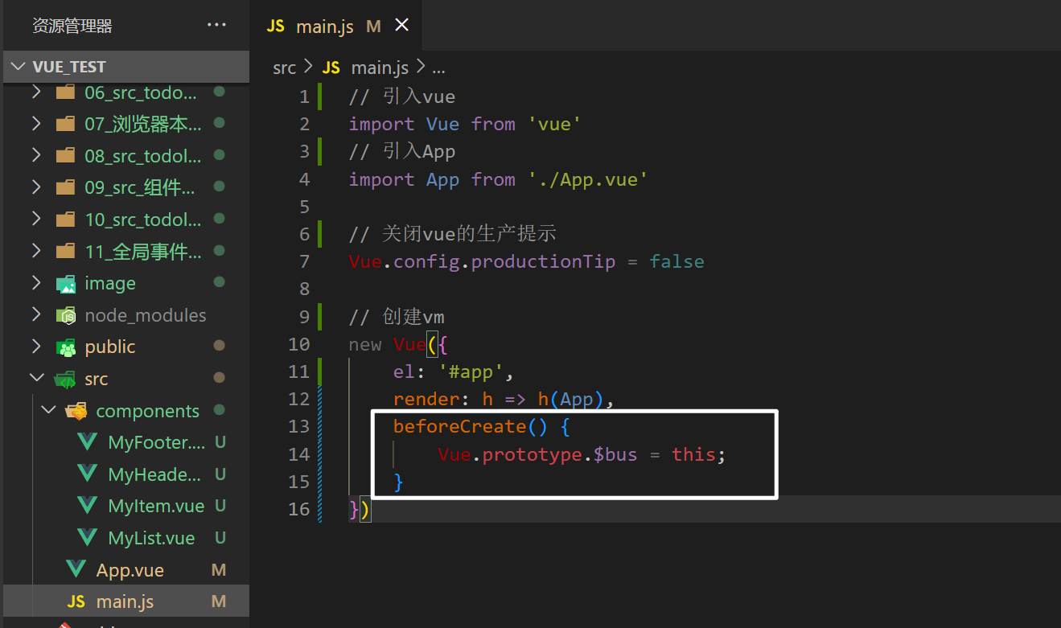Expand the 11_全局事件... folder chevron

click(36, 252)
